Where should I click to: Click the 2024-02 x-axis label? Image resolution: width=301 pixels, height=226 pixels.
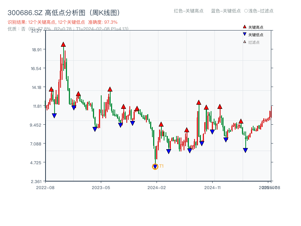(157, 188)
